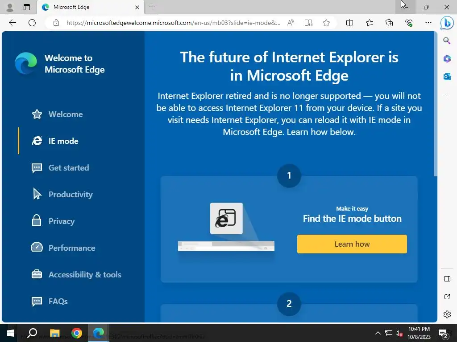Viewport: 457px width, 342px height.
Task: Show hidden system tray icons
Action: 378,333
